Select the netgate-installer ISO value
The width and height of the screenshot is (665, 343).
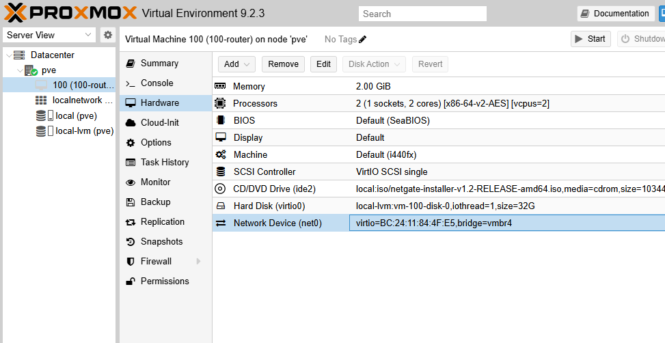tap(511, 189)
